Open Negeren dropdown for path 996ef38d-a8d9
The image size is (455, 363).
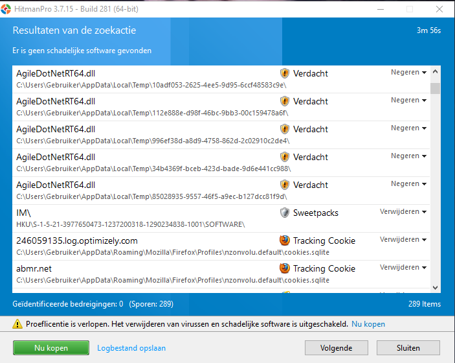(x=408, y=128)
